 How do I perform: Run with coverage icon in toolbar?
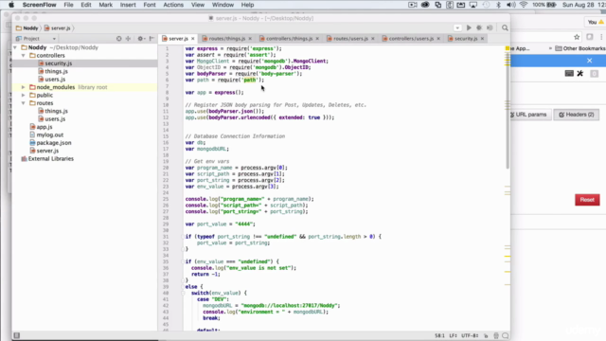click(x=490, y=27)
